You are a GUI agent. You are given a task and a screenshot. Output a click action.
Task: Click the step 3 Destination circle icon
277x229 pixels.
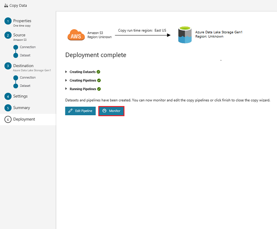point(8,66)
